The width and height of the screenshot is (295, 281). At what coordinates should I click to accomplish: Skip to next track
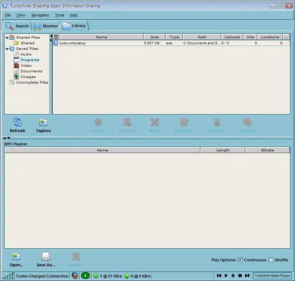click(x=247, y=275)
